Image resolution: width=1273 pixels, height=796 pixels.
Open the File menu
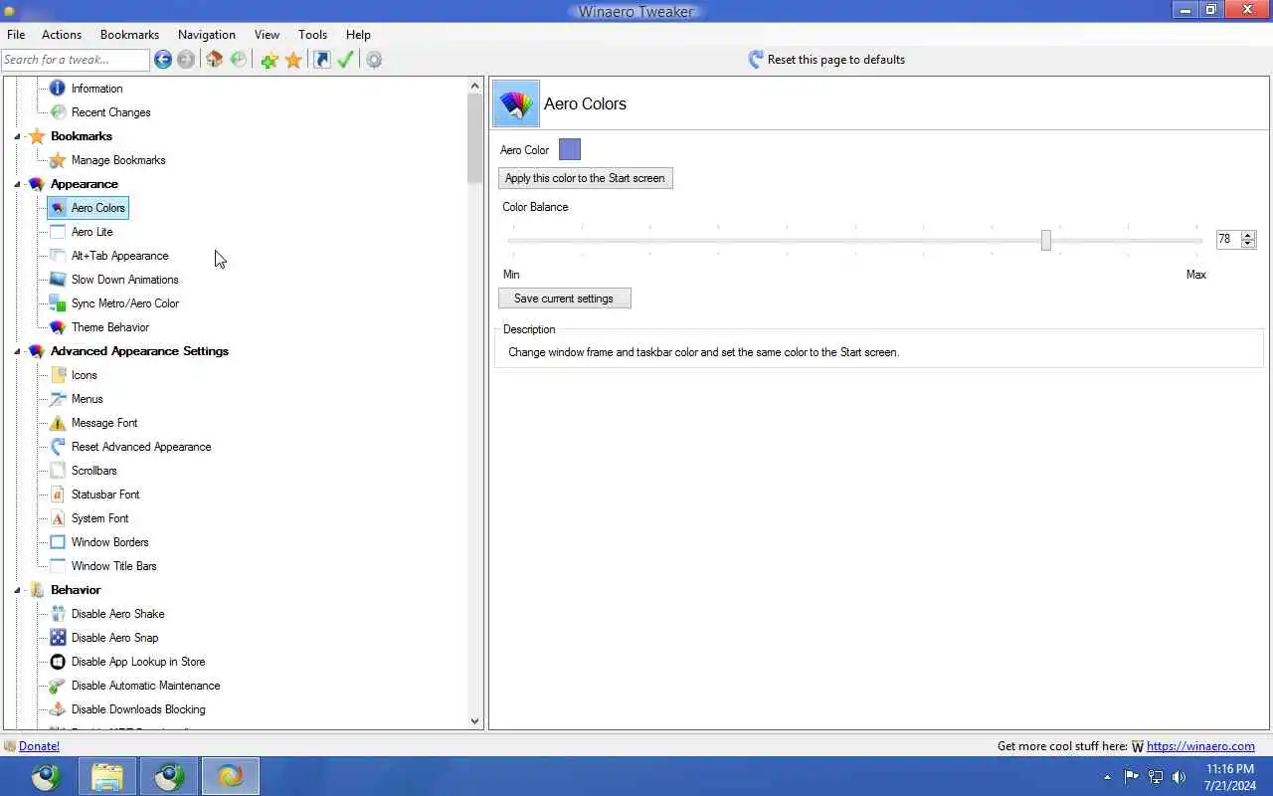(16, 35)
